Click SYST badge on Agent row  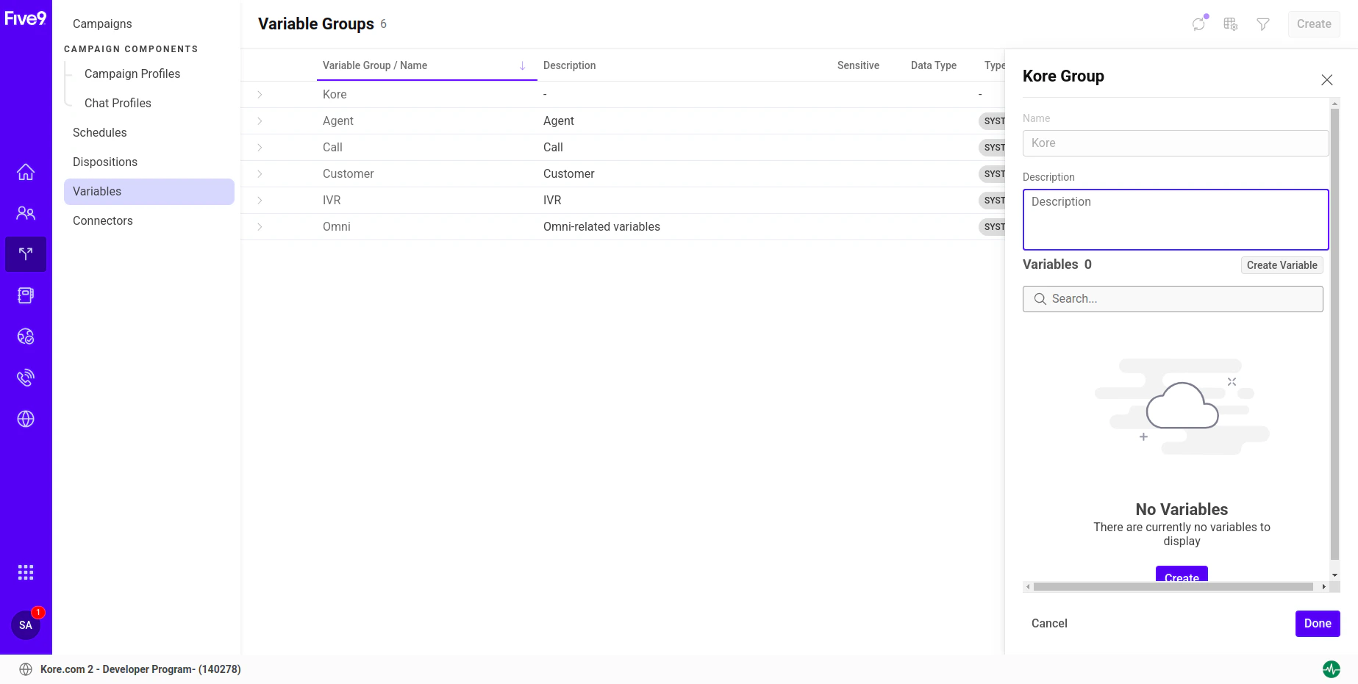click(x=993, y=121)
